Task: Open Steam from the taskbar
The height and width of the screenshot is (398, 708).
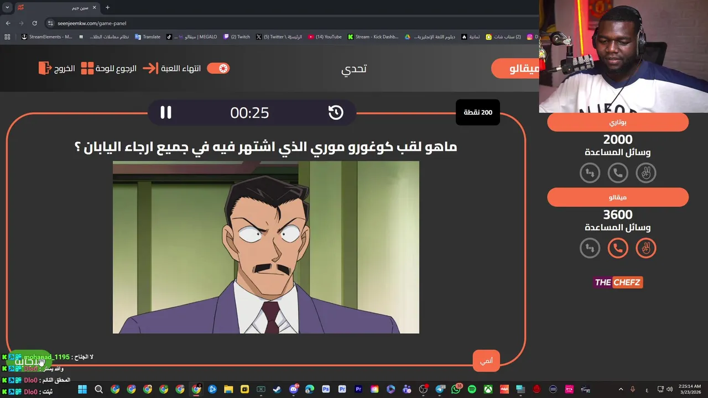Action: pyautogui.click(x=277, y=389)
